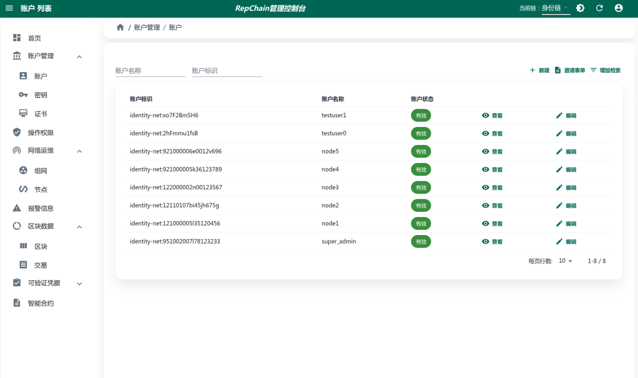View the super_admin account via 查看
This screenshot has width=638, height=378.
[492, 242]
